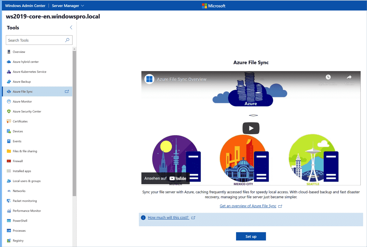This screenshot has width=367, height=247.
Task: Open the "Get an overview of Azure File Sync" link
Action: click(248, 206)
